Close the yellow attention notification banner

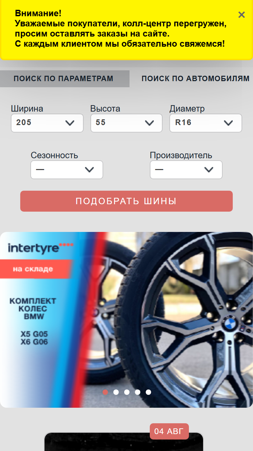241,15
